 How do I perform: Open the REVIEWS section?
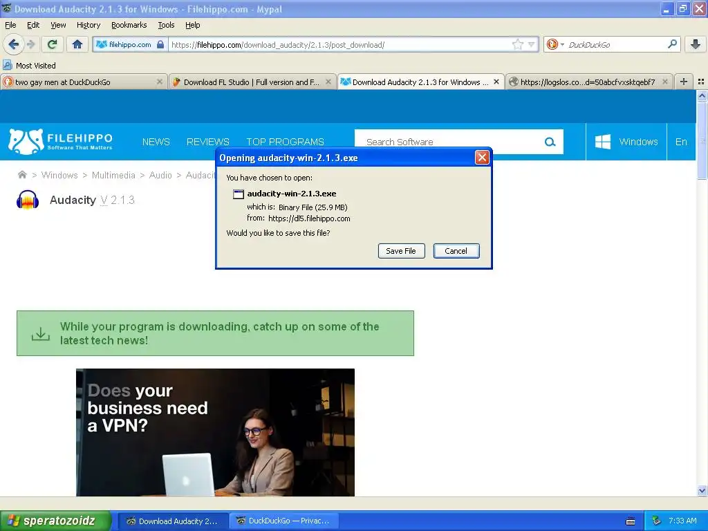(x=207, y=142)
